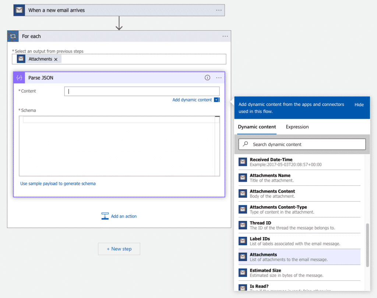
Task: Click the Parse JSON info icon
Action: point(207,78)
